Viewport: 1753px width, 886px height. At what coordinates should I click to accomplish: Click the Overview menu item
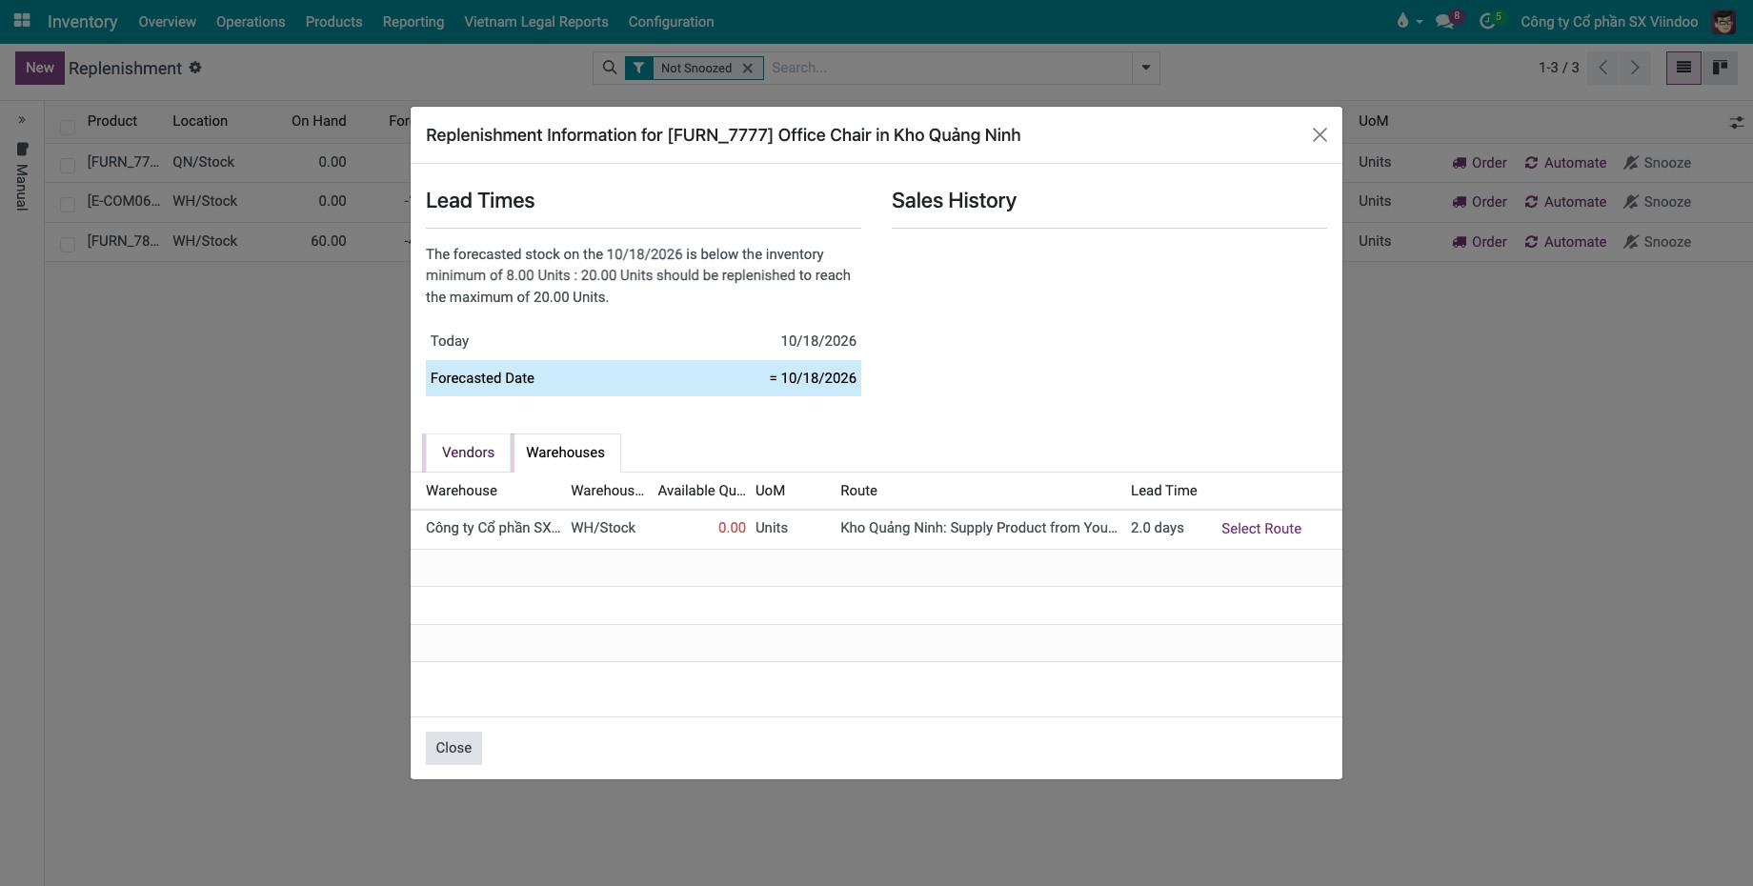167,21
